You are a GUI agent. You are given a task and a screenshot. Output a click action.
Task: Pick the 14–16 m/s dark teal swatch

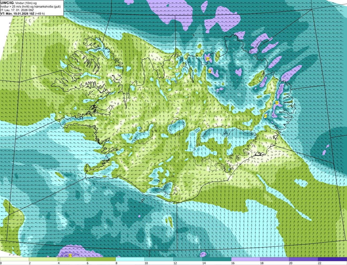click(x=217, y=259)
